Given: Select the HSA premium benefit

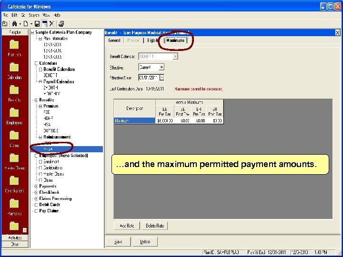Looking at the screenshot, I should pyautogui.click(x=47, y=125).
